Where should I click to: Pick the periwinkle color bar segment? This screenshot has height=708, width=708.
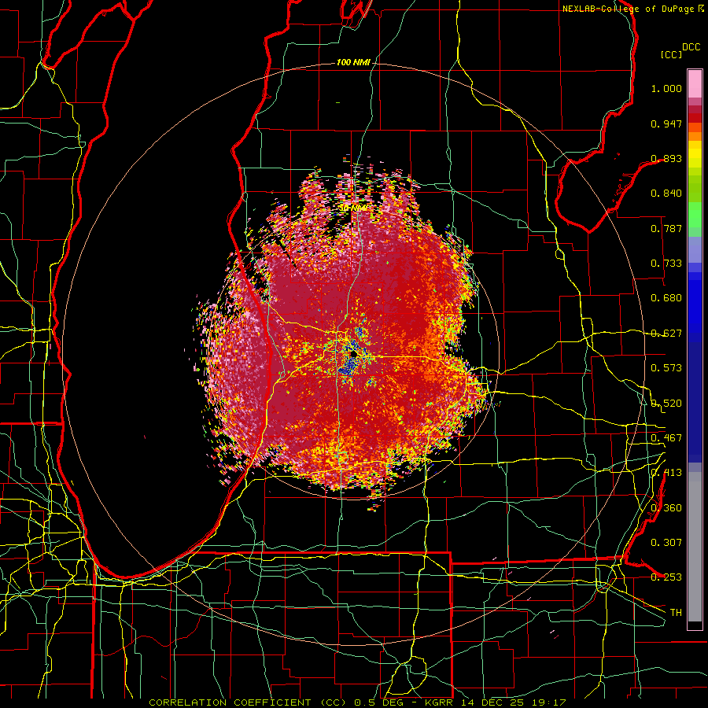(695, 249)
